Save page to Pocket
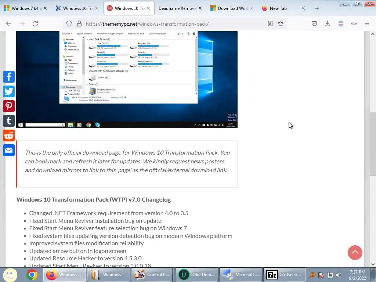 pos(314,23)
